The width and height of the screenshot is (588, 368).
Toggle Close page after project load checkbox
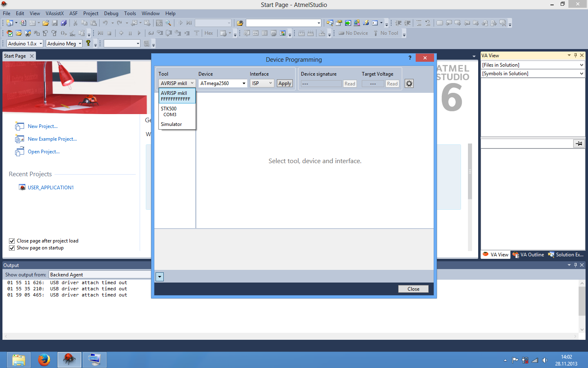(12, 241)
